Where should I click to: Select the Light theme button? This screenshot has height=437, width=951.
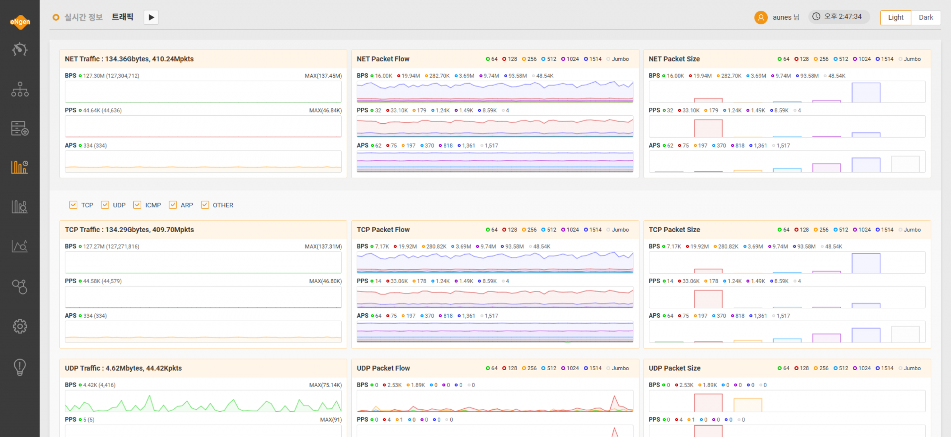coord(896,17)
